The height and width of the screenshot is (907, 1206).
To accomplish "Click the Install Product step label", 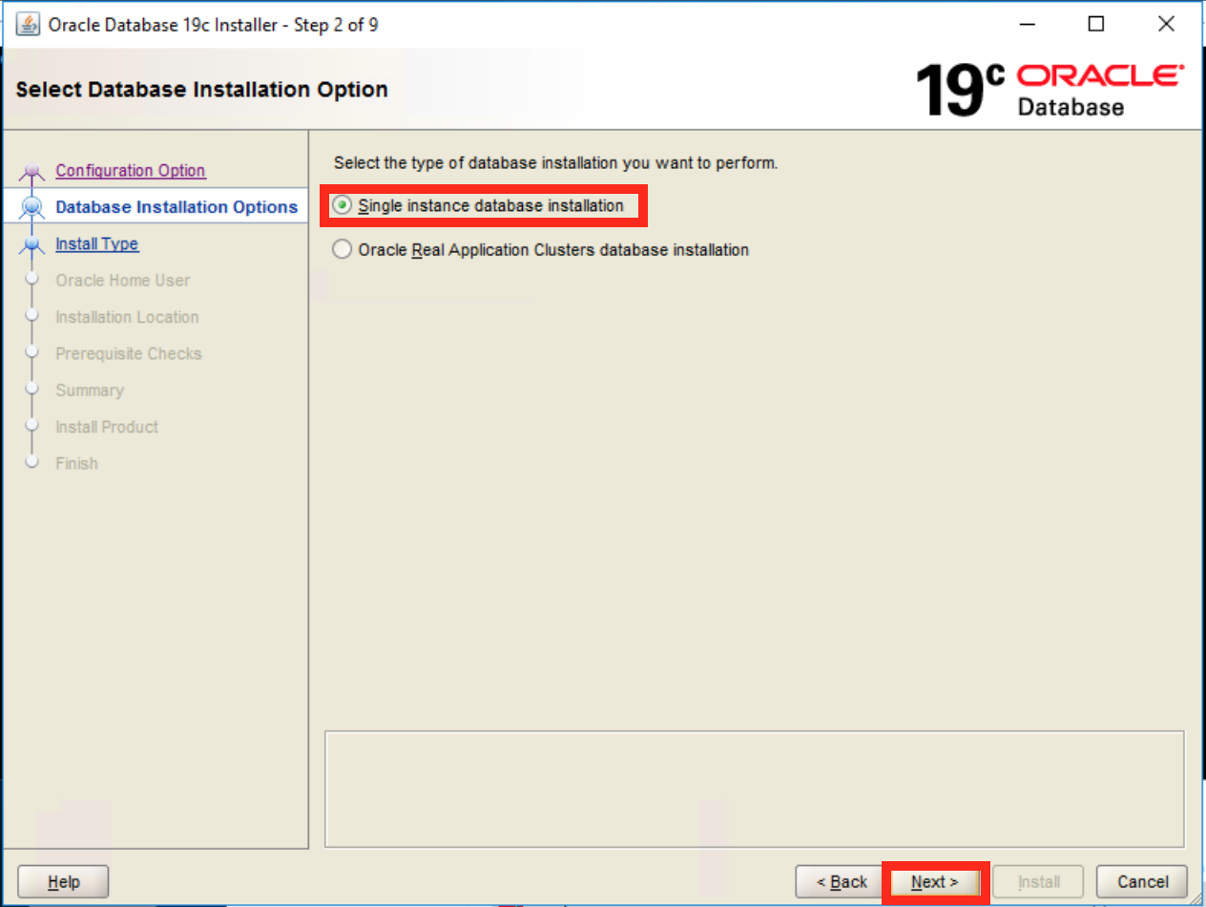I will coord(107,427).
